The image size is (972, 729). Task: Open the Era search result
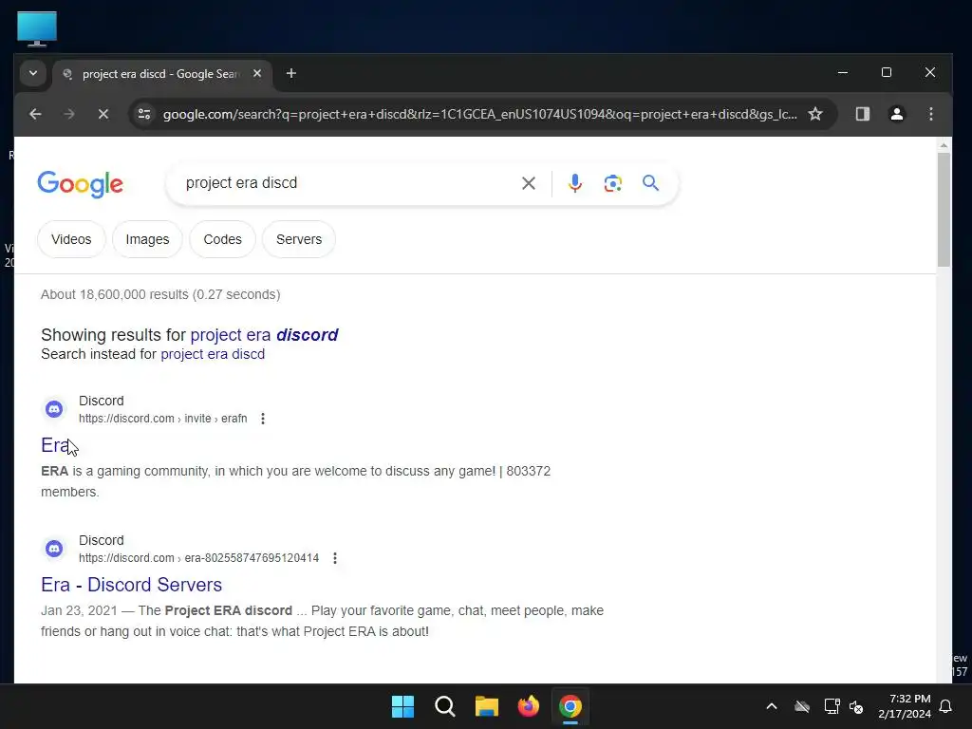[54, 445]
